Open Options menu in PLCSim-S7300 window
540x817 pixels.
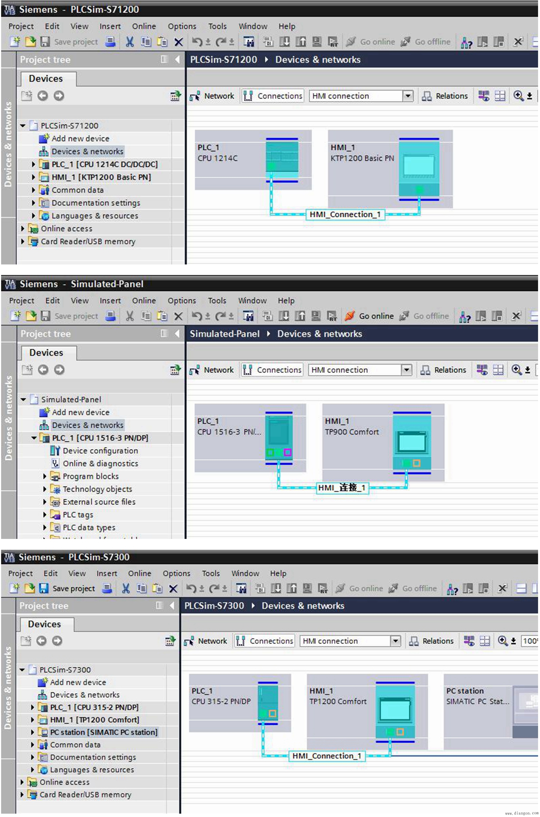coord(176,573)
